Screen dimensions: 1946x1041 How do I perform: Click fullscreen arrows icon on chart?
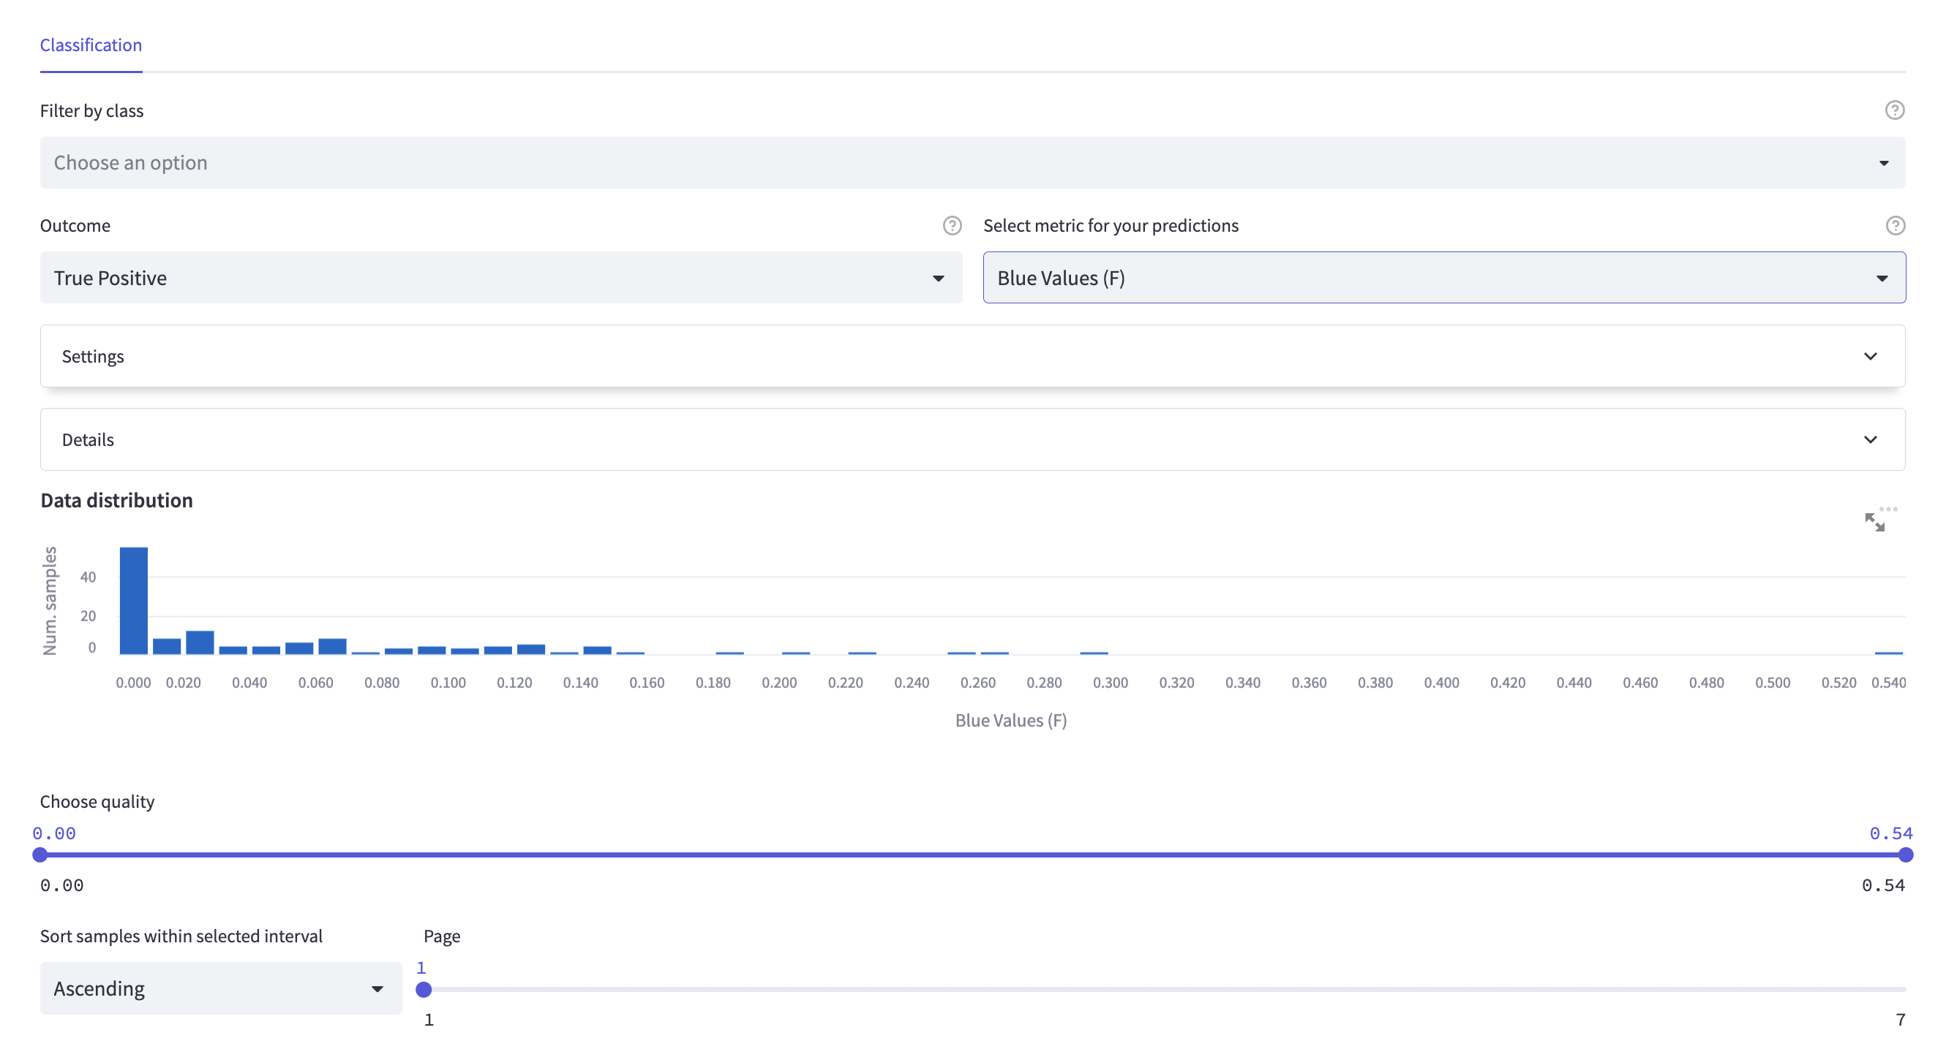[x=1874, y=523]
